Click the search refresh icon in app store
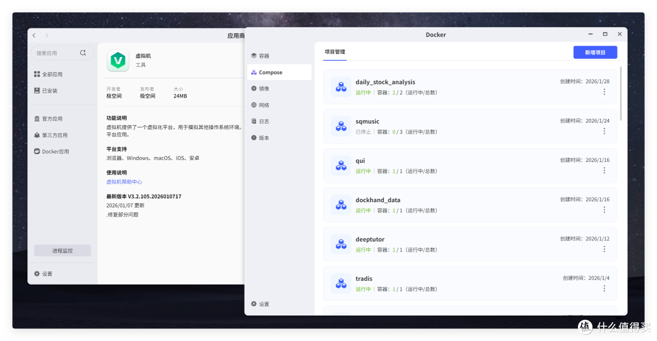 83,53
